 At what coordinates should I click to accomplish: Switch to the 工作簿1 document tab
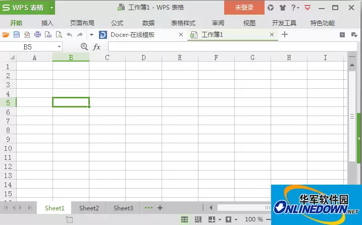pyautogui.click(x=212, y=35)
